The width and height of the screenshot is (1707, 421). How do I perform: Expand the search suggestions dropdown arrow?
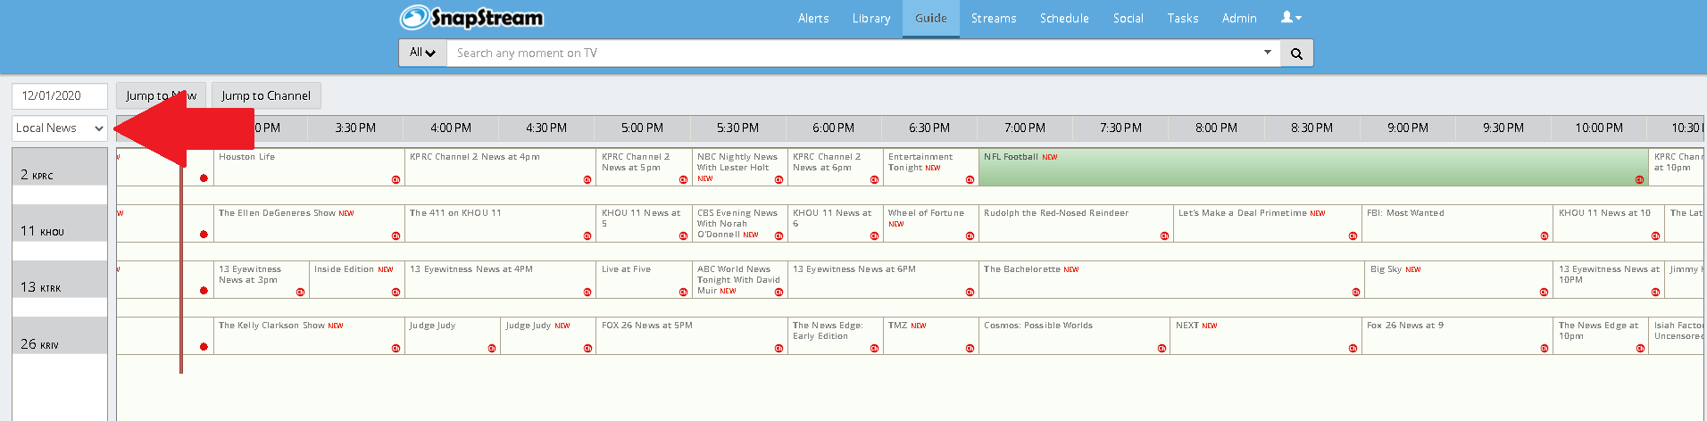pos(1267,53)
